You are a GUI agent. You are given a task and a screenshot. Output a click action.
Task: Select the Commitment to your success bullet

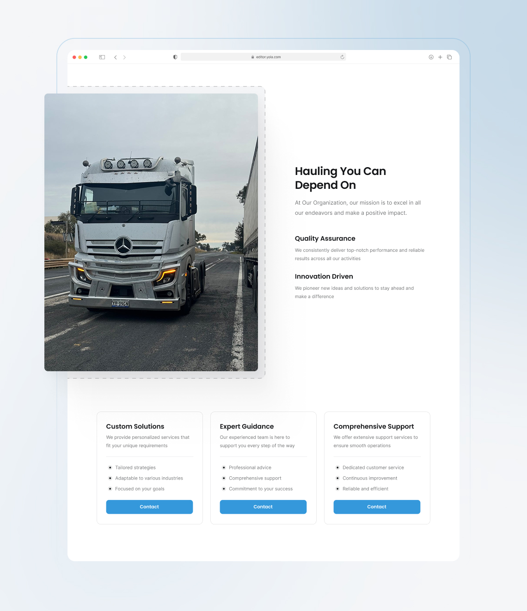(x=261, y=489)
